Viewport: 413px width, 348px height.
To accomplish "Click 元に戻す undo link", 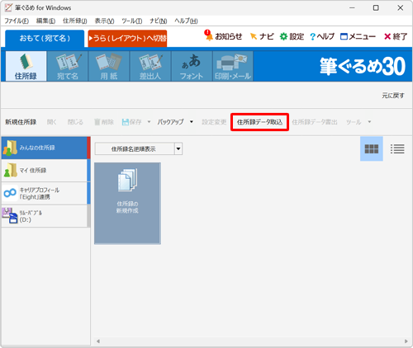I will click(x=393, y=96).
